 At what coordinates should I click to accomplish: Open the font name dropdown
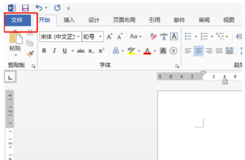pyautogui.click(x=78, y=37)
